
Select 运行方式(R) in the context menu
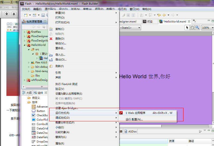(83, 113)
